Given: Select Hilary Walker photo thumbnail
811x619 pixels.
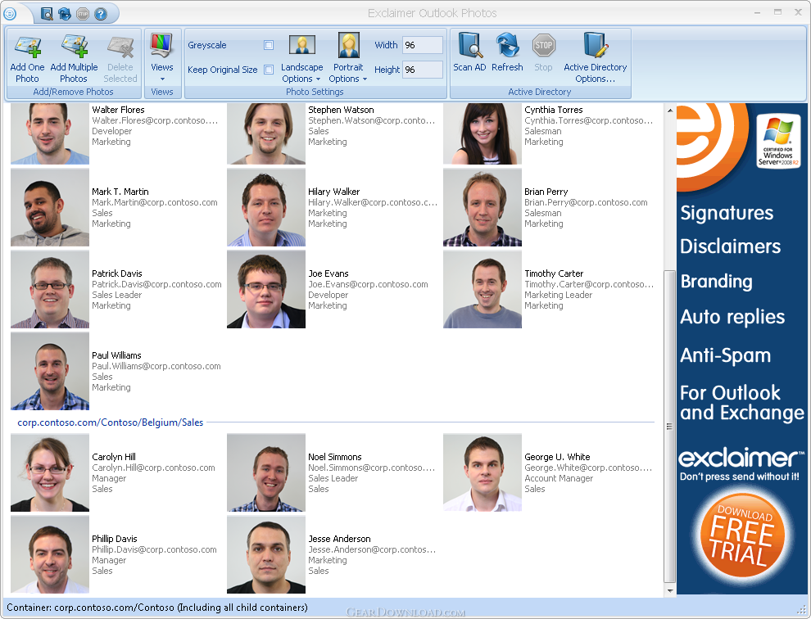Looking at the screenshot, I should (266, 207).
